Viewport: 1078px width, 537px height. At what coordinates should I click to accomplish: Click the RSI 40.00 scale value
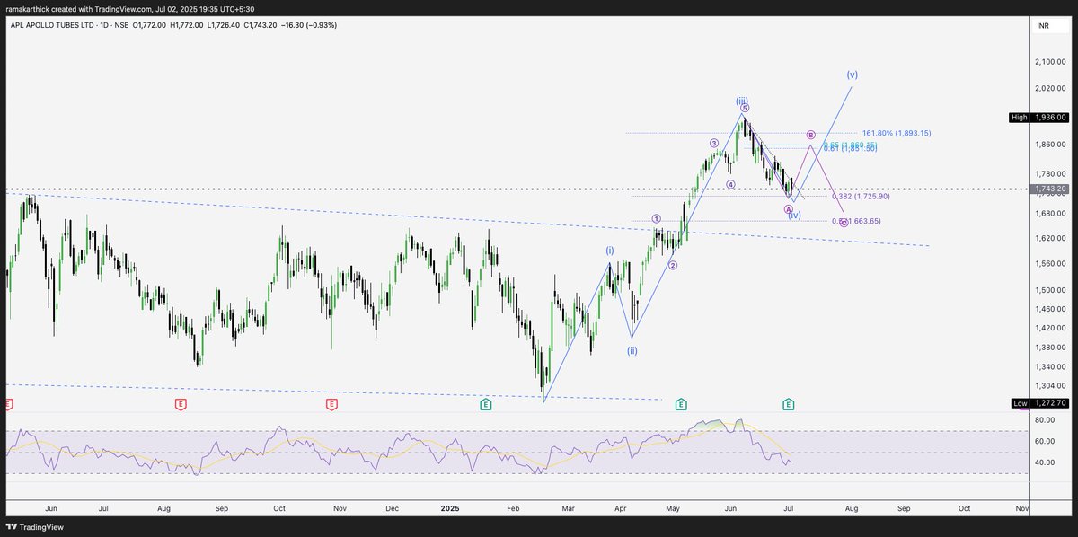coord(1044,462)
